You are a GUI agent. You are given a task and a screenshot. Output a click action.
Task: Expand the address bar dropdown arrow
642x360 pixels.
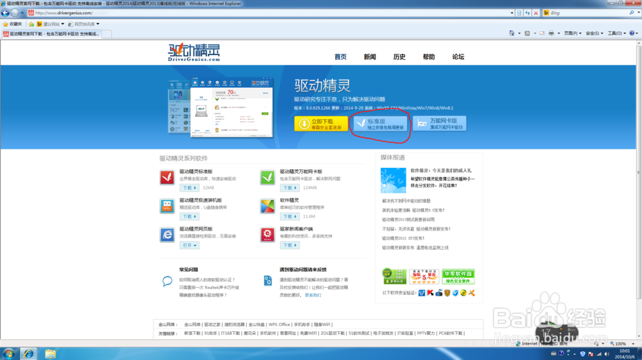[512, 13]
